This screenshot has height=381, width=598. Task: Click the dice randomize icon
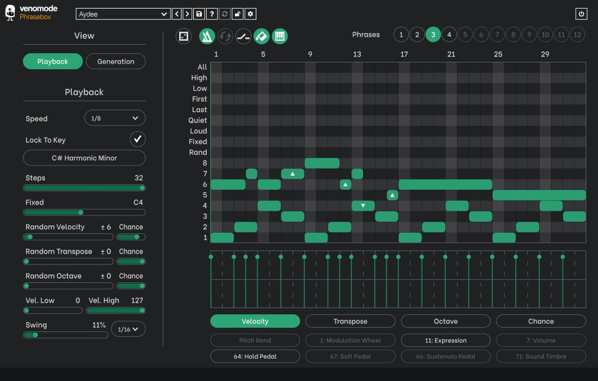click(x=183, y=37)
